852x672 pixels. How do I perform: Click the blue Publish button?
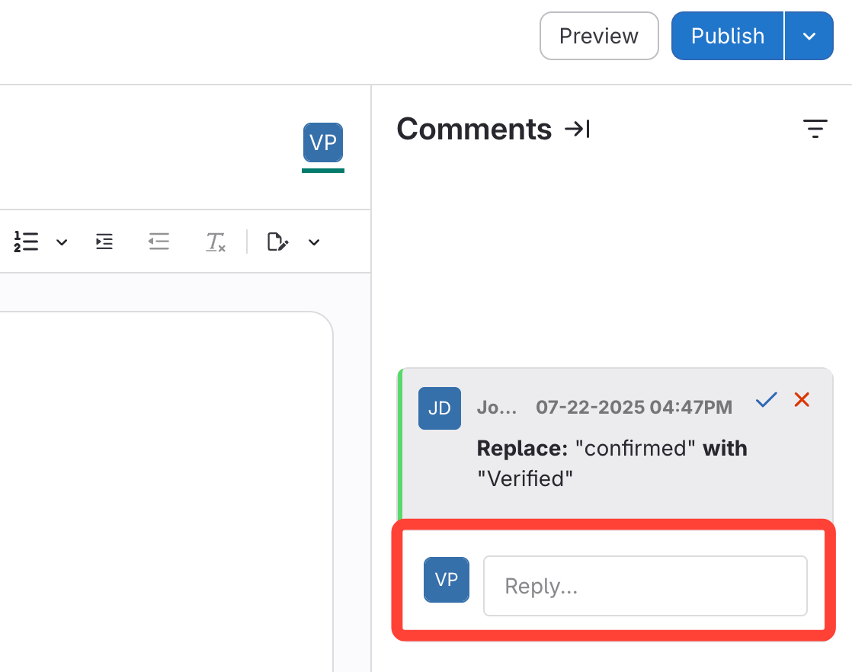pos(727,36)
